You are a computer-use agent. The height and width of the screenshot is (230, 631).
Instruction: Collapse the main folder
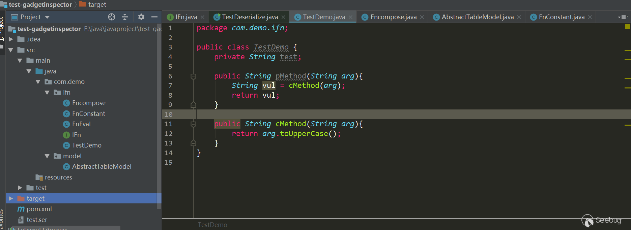[20, 61]
